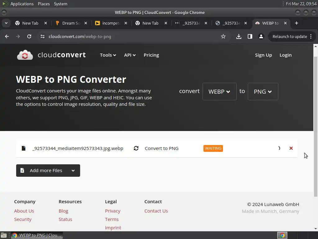Viewport: 318px width, 239px height.
Task: Open the Privacy footer link
Action: click(x=112, y=211)
